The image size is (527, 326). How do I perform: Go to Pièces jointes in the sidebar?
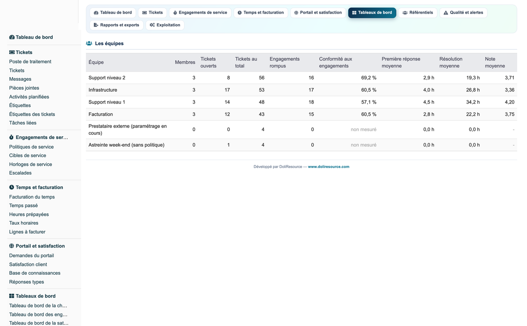[x=24, y=88]
